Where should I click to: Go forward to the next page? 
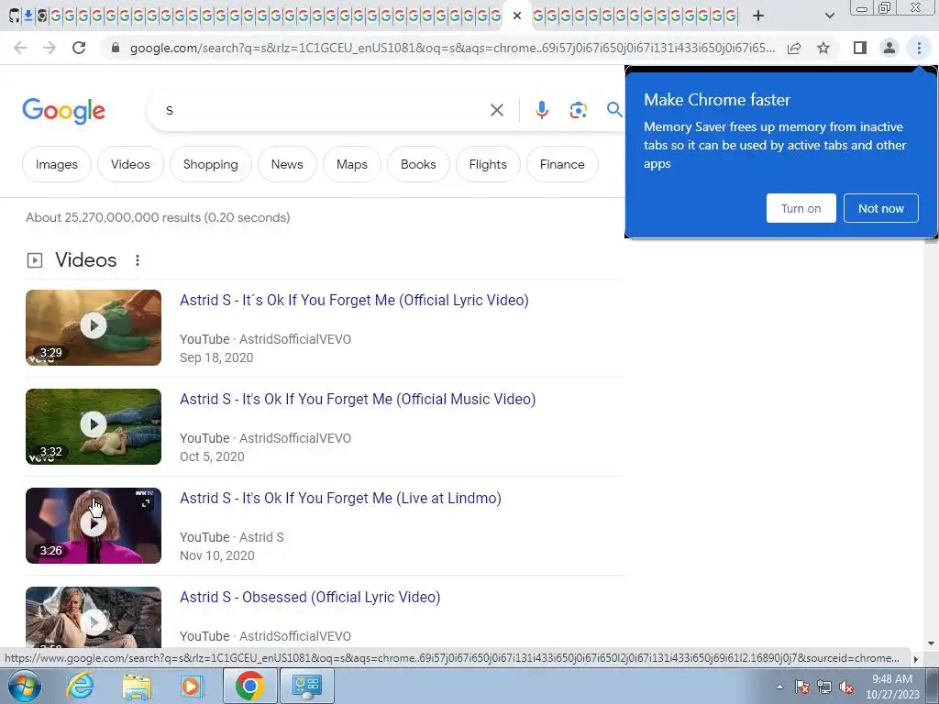[50, 48]
